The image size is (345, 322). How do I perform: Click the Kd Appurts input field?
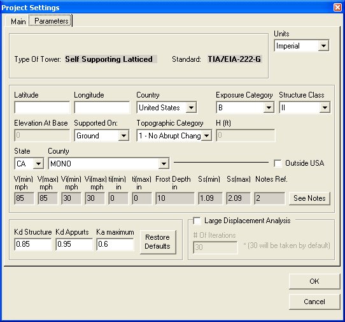[74, 244]
